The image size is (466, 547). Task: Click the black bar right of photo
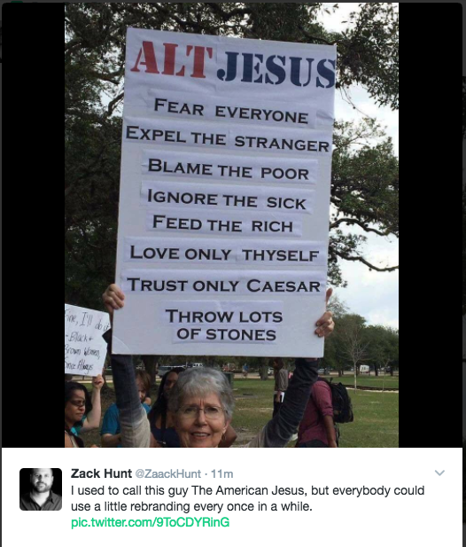click(x=431, y=225)
